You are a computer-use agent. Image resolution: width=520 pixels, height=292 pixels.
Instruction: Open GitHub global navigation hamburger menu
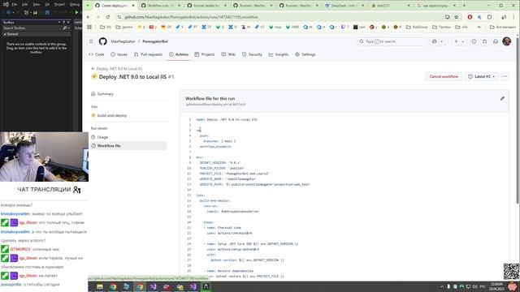tap(91, 41)
